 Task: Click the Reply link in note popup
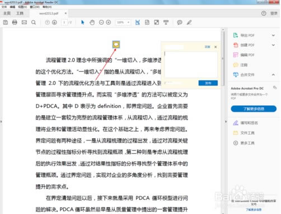click(207, 47)
